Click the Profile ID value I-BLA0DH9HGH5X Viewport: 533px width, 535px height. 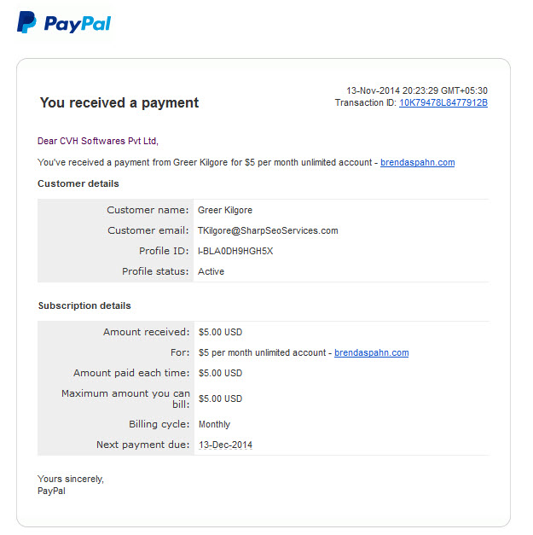[x=235, y=251]
